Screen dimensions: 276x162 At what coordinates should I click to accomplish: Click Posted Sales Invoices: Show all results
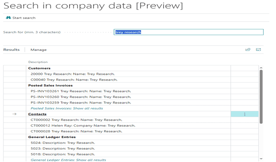click(67, 108)
